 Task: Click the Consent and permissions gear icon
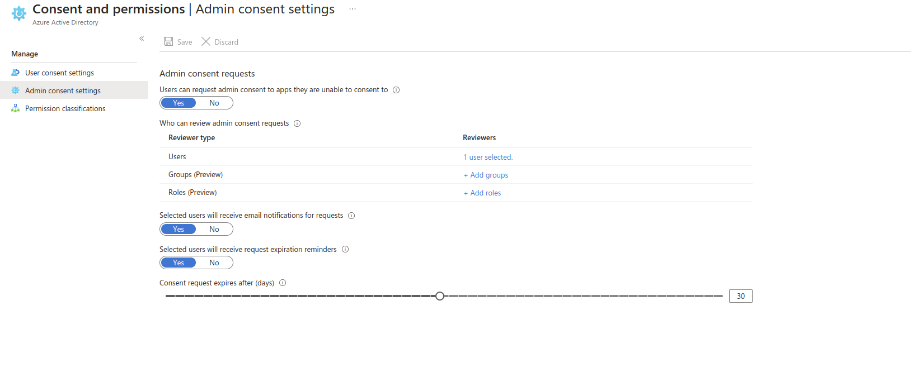click(19, 13)
